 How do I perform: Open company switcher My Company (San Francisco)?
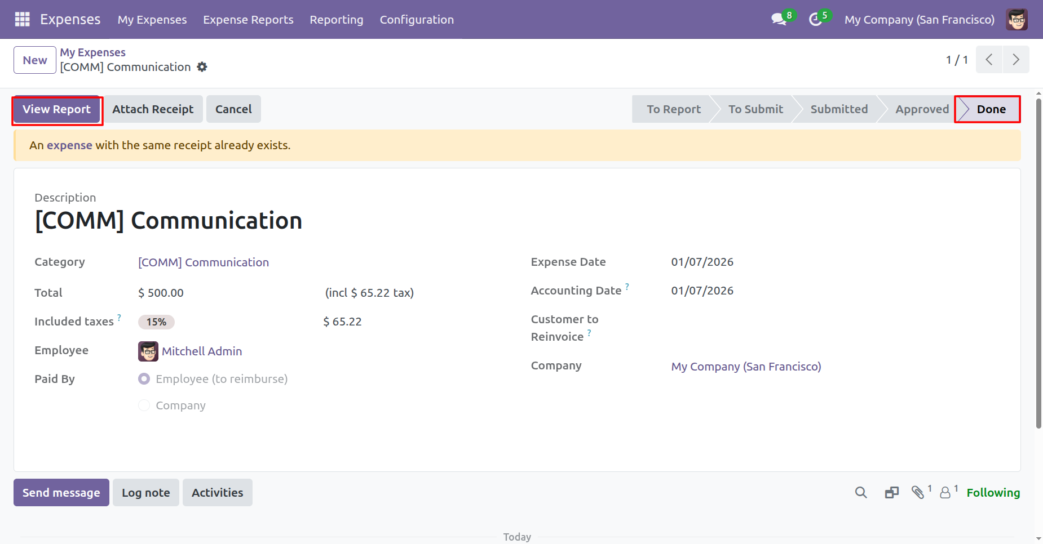point(919,20)
